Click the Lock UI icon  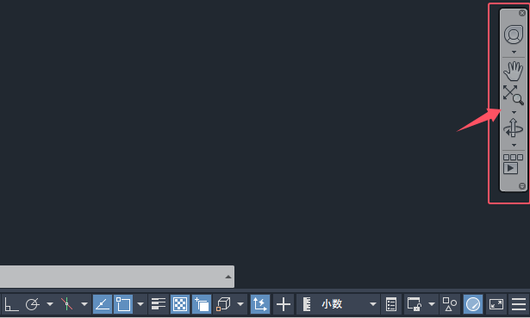414,304
